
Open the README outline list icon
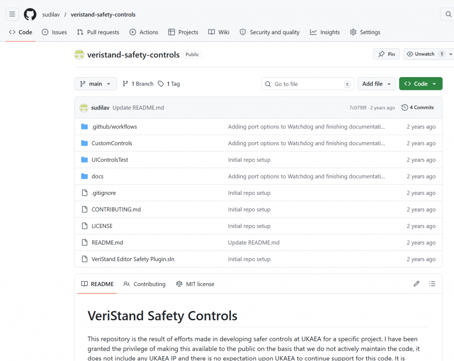(432, 284)
